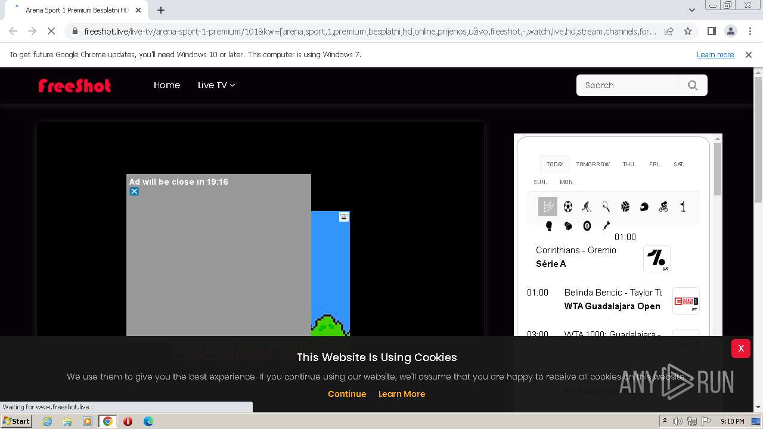Filter schedule by MMA glove icon

click(568, 226)
